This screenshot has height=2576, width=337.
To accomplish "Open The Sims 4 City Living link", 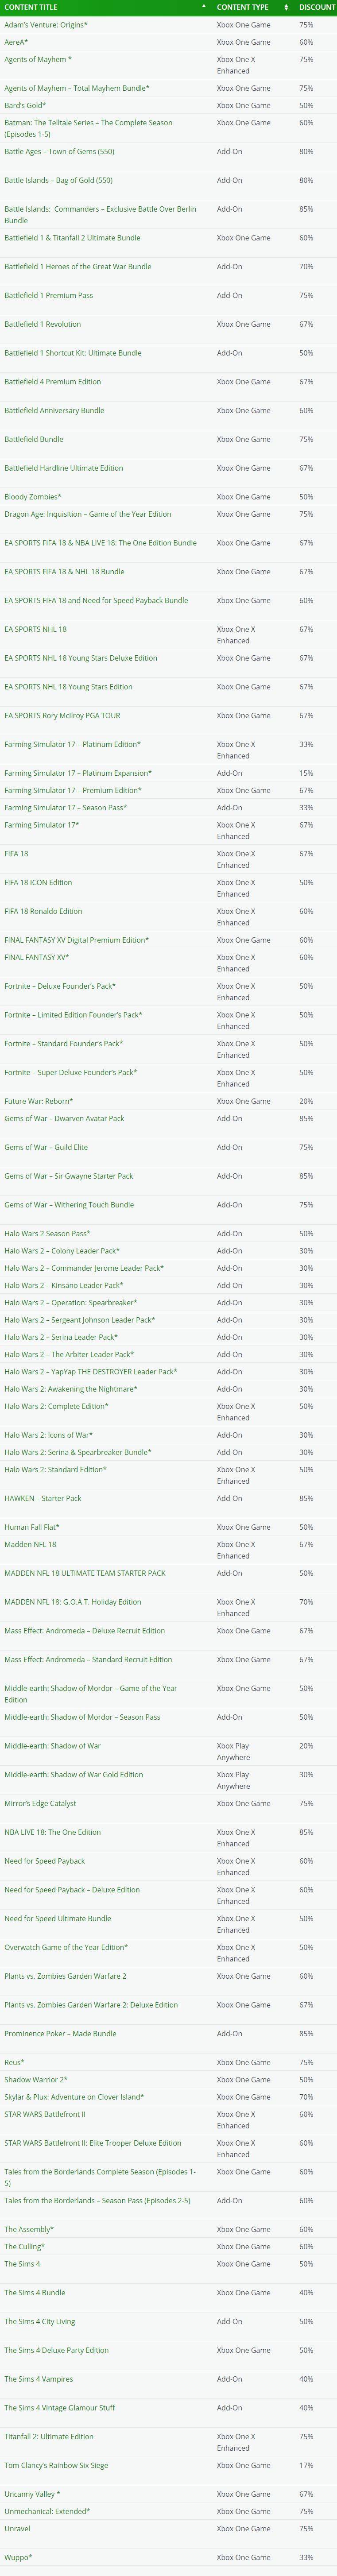I will coord(40,2321).
